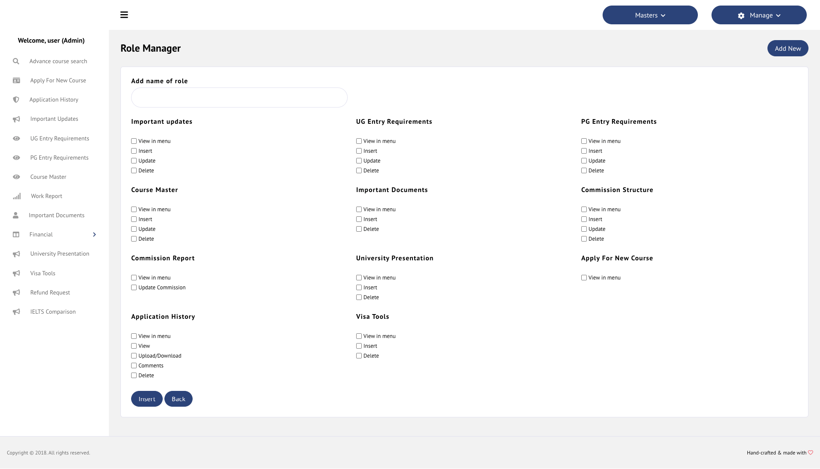Click the Add New button

coord(788,48)
